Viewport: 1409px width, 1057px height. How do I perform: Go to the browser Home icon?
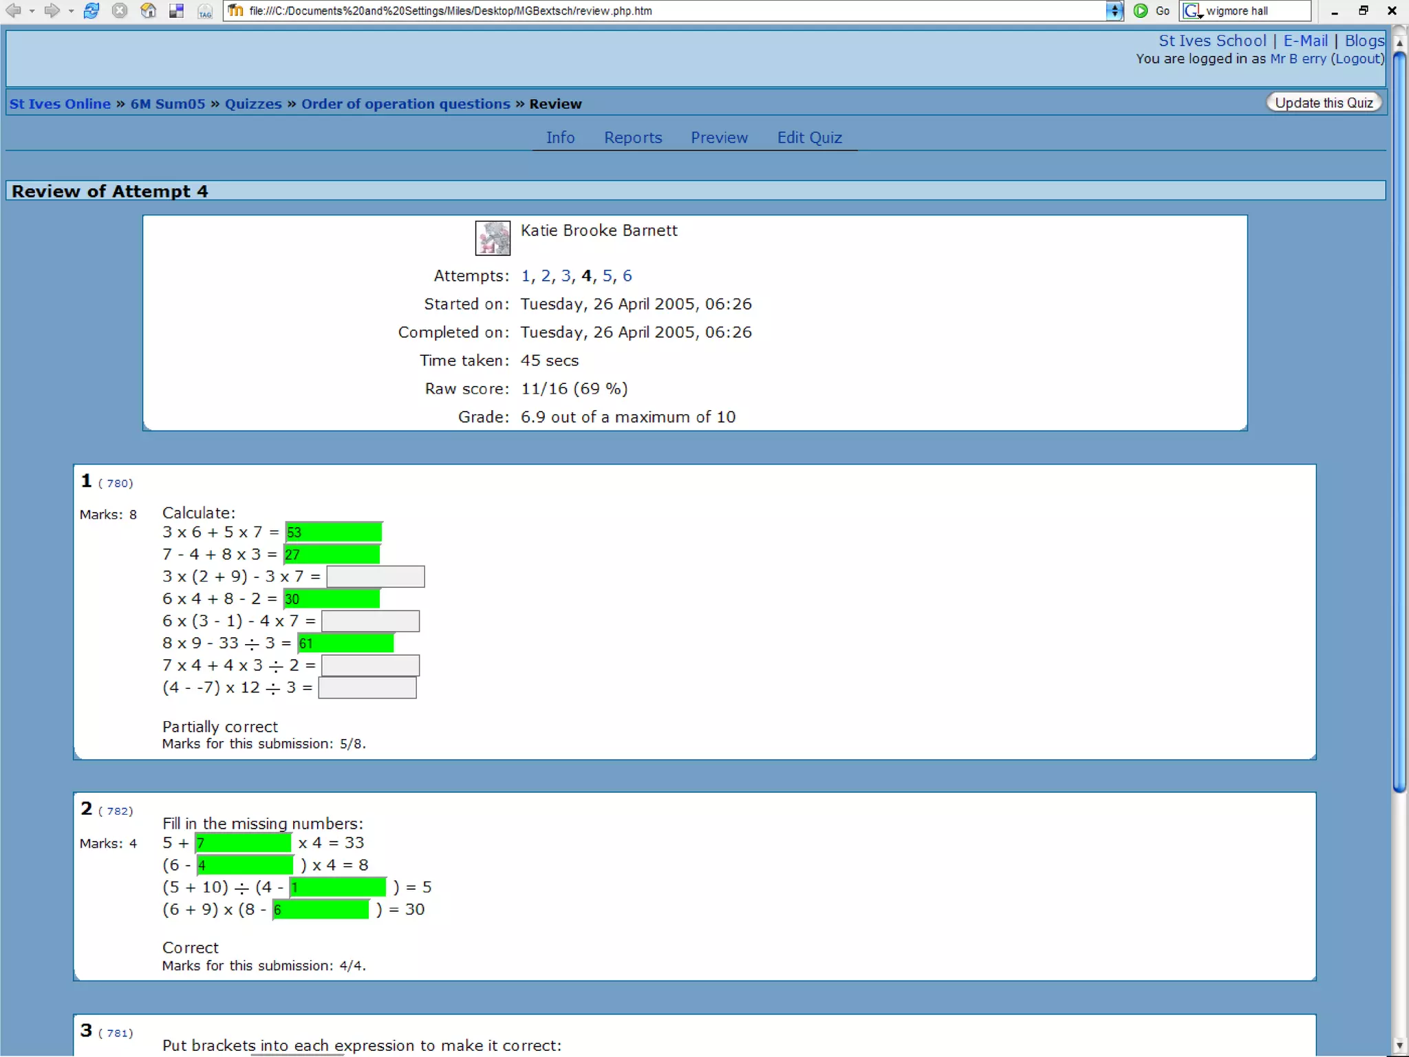[148, 10]
